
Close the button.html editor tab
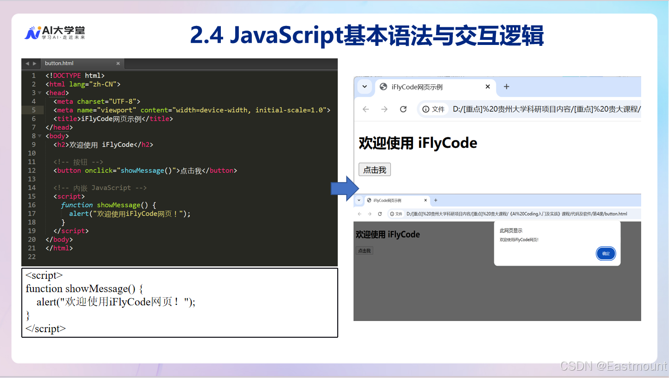(118, 63)
